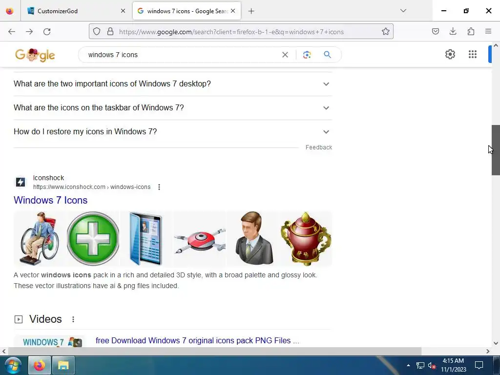Open blue contact book thumbnail
This screenshot has width=500, height=375.
point(146,238)
